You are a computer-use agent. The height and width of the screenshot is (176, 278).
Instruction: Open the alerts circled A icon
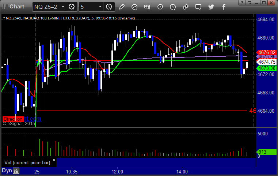173,7
